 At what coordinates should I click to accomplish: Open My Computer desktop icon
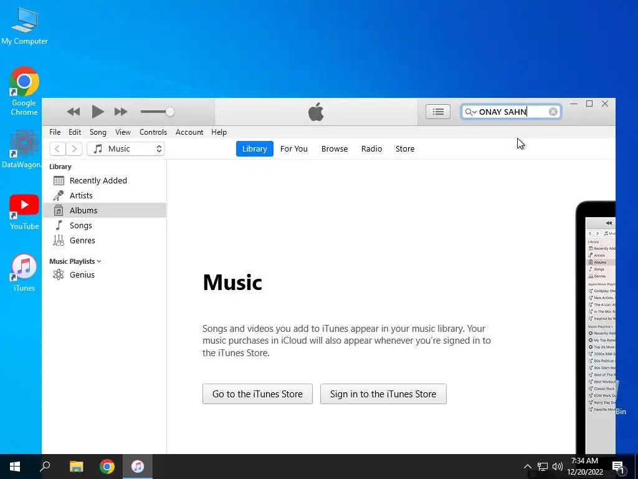pyautogui.click(x=24, y=26)
